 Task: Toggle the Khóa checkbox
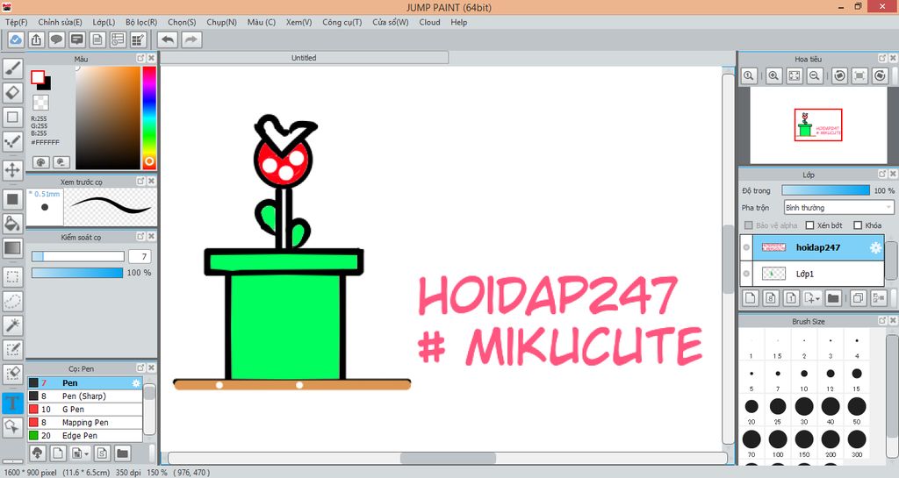tap(858, 225)
